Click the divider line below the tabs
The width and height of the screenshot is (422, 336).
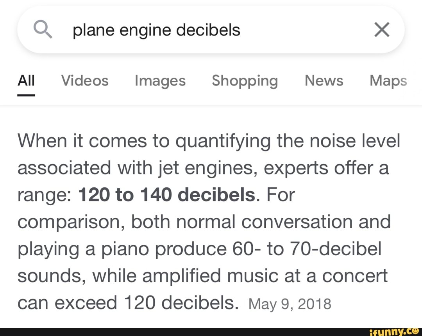211,105
